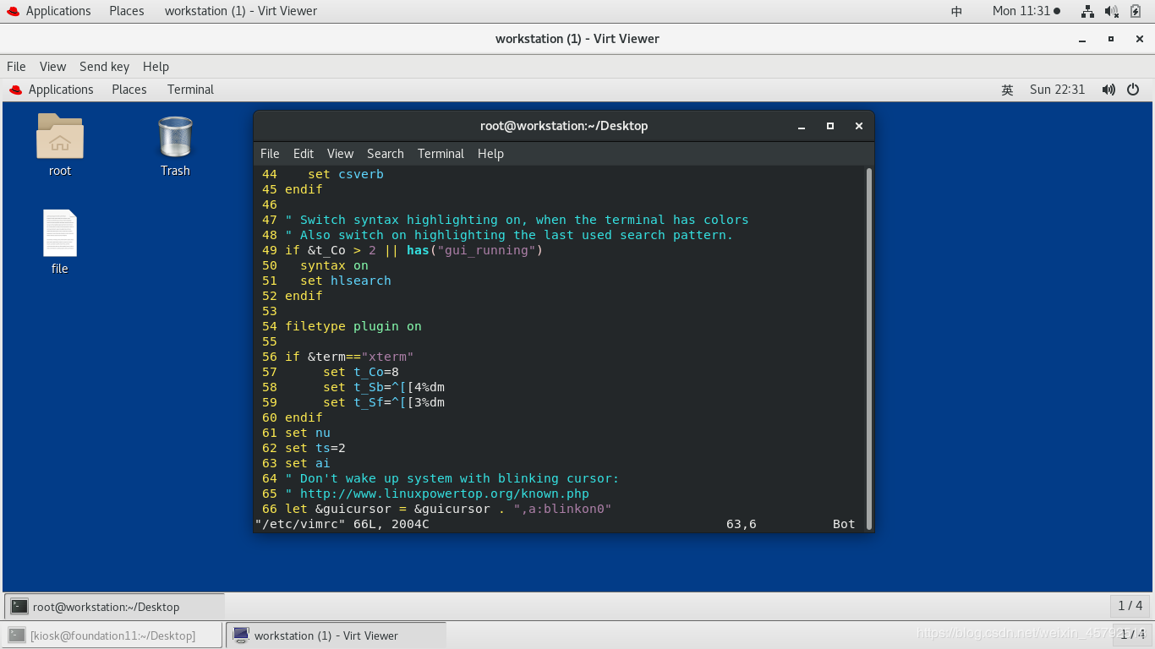Open the host network connection icon
The image size is (1155, 649).
[x=1088, y=11]
